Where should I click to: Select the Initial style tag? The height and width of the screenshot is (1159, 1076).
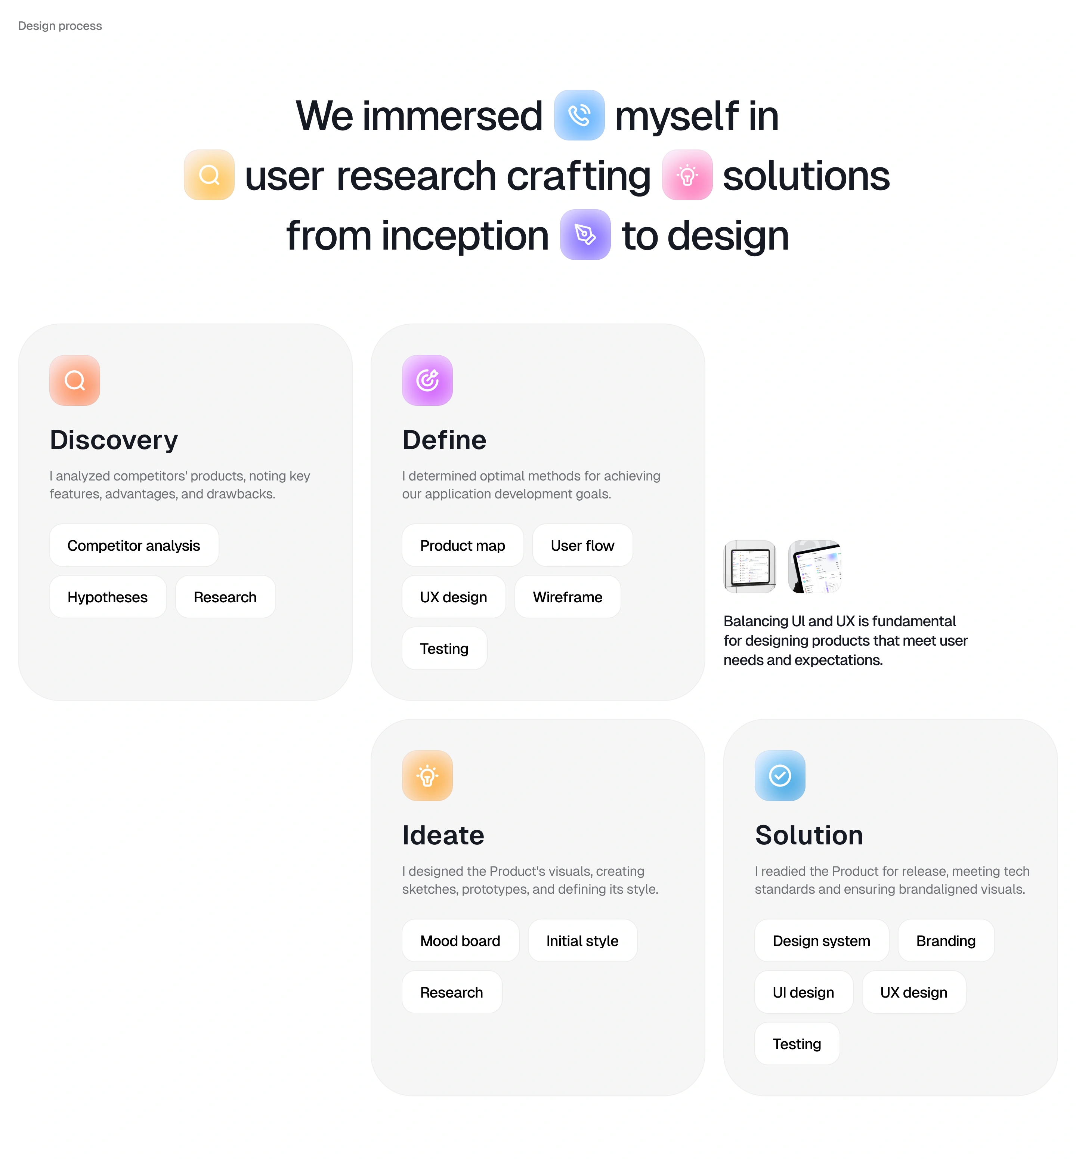[x=582, y=941]
